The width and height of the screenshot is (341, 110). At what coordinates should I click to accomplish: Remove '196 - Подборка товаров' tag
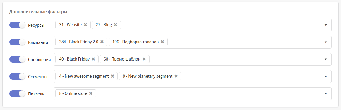coord(162,42)
